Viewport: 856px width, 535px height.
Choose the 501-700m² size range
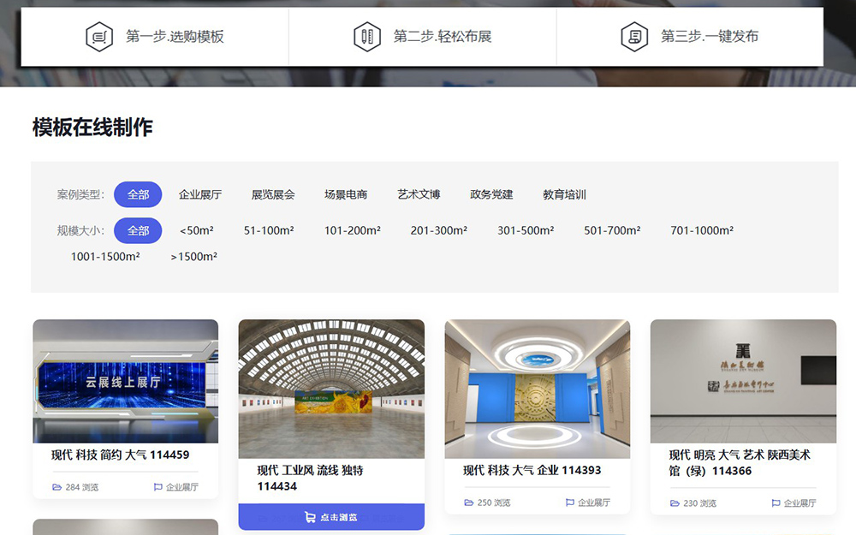point(611,230)
